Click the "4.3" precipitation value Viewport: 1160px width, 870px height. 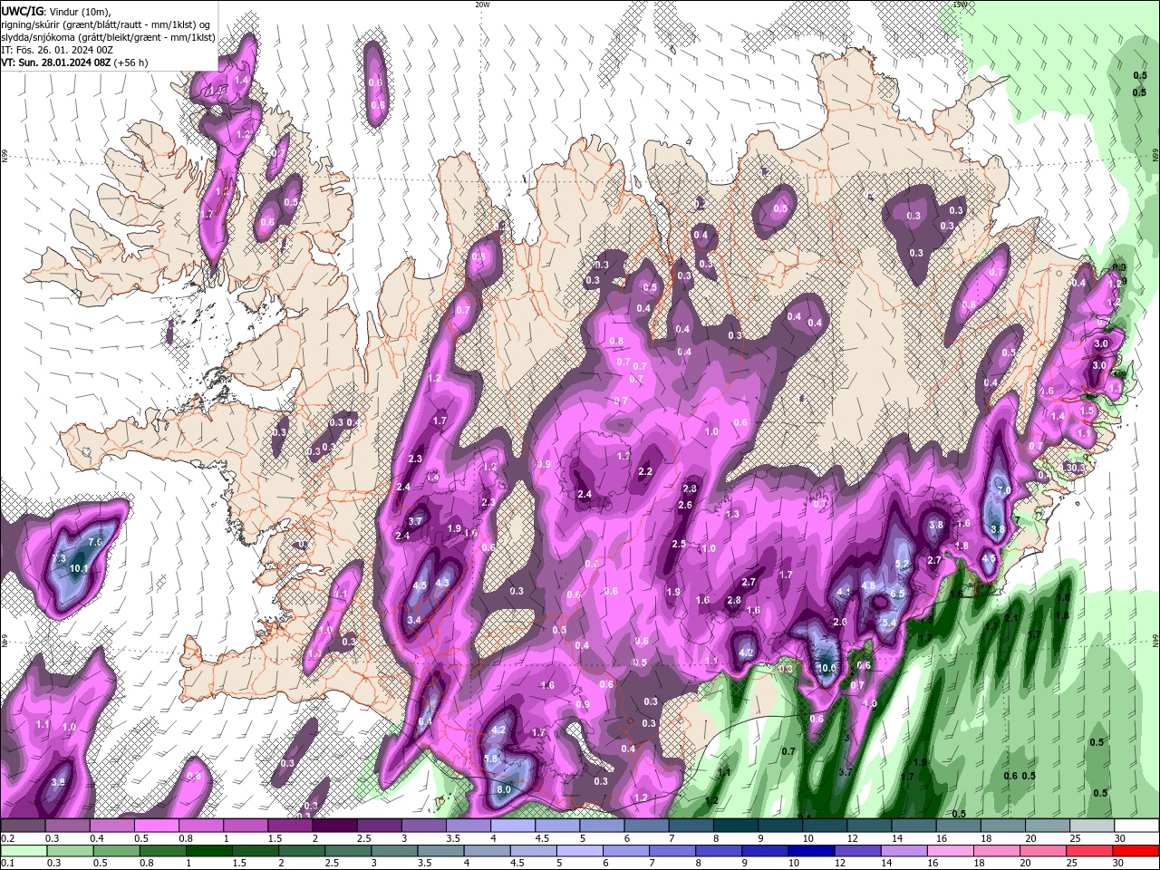(443, 583)
